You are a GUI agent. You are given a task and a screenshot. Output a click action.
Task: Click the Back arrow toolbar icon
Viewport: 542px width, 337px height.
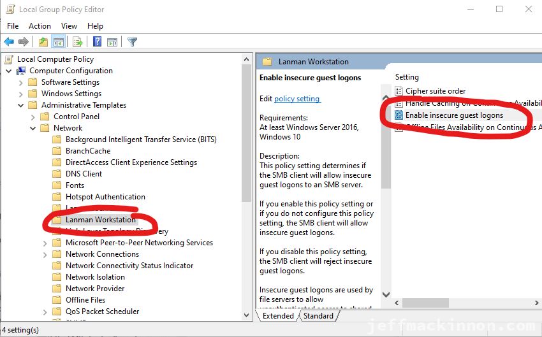coord(9,42)
